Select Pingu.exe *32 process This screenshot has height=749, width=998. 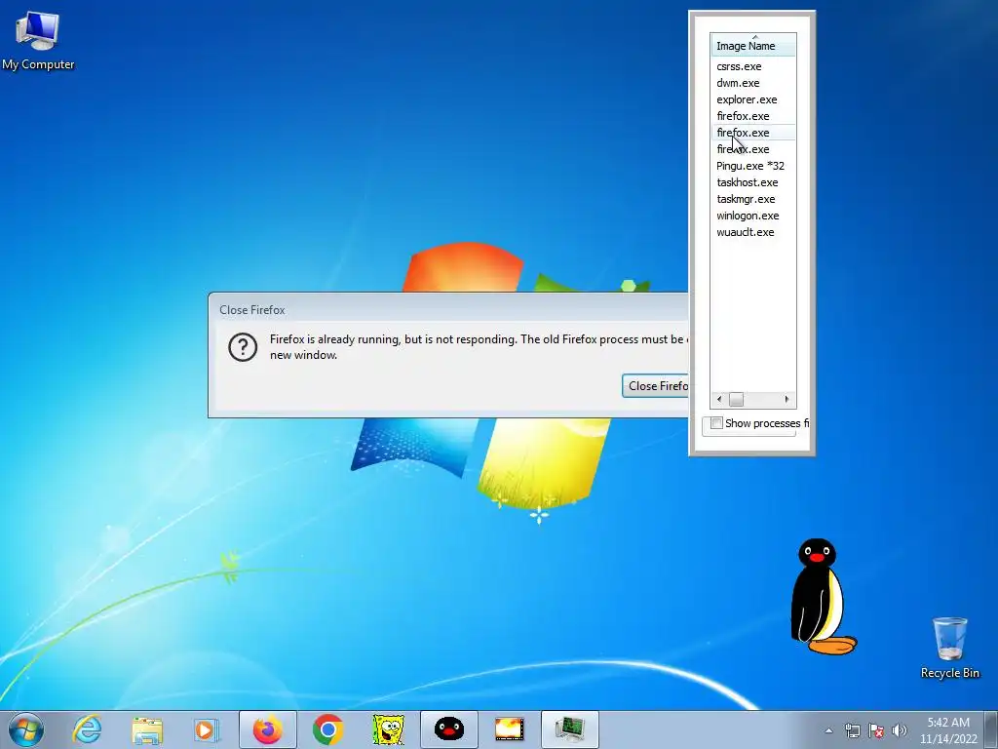coord(753,166)
